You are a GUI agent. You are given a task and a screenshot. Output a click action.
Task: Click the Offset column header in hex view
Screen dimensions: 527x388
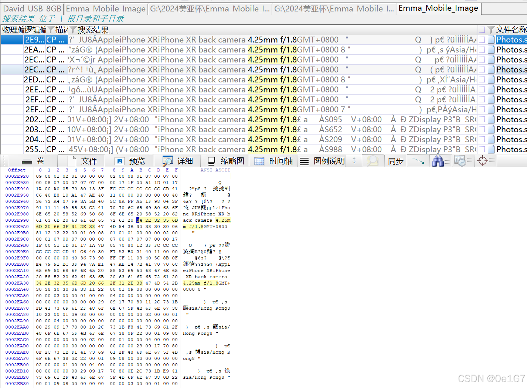click(x=17, y=170)
